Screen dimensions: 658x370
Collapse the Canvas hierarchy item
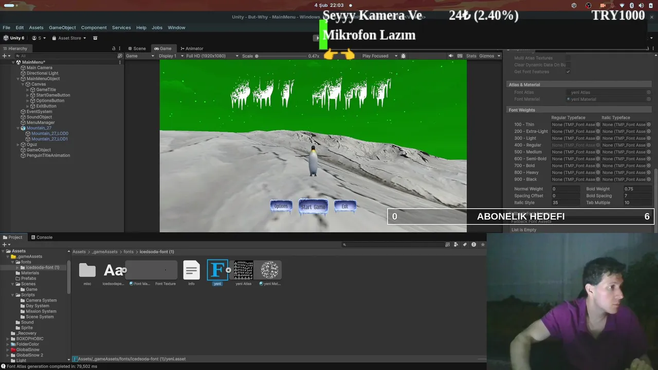coord(23,84)
